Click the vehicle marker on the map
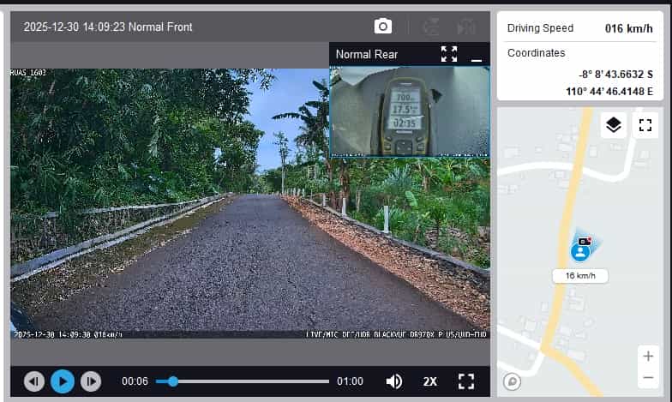This screenshot has height=402, width=672. (x=581, y=251)
